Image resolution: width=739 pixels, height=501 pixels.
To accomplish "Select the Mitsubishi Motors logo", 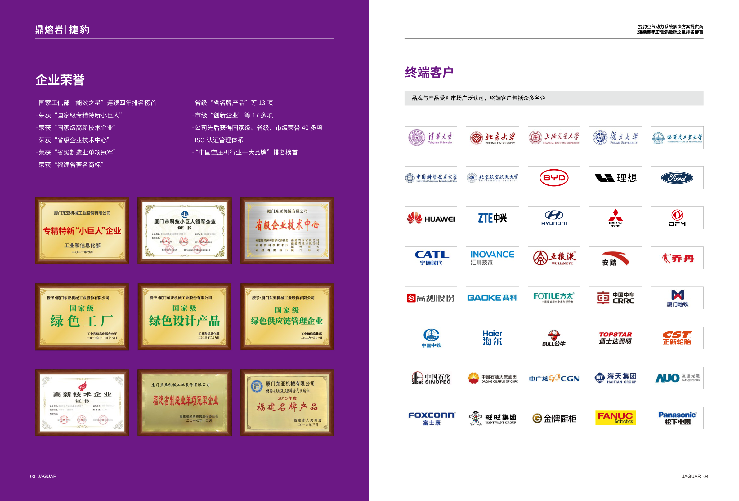I will (x=615, y=218).
